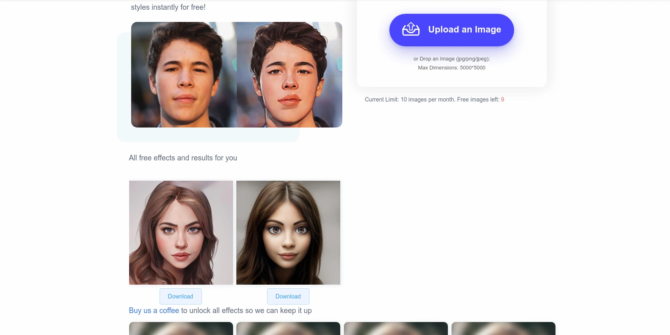Select the wavy-hair cartoon result thumbnail

(x=181, y=233)
